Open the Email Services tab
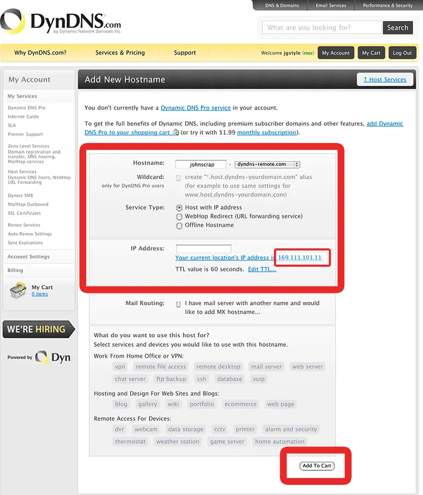The image size is (423, 495). pyautogui.click(x=331, y=5)
